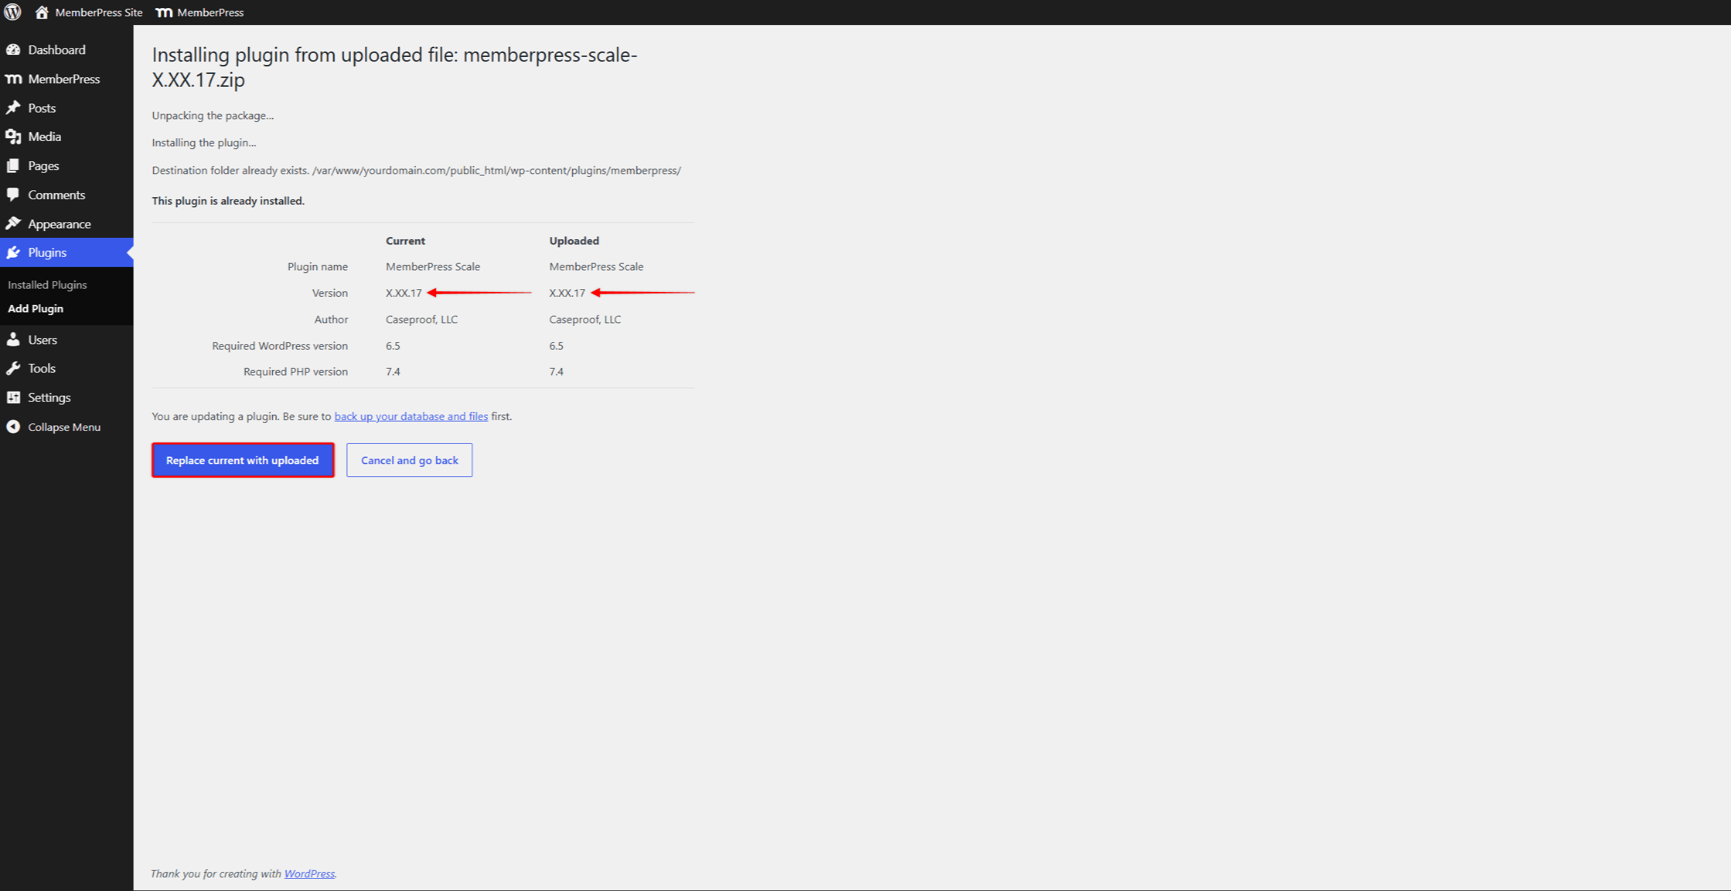Go to Users in the sidebar

pyautogui.click(x=66, y=339)
